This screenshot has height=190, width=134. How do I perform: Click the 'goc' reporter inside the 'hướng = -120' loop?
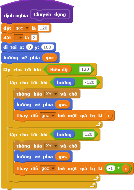coord(63,105)
